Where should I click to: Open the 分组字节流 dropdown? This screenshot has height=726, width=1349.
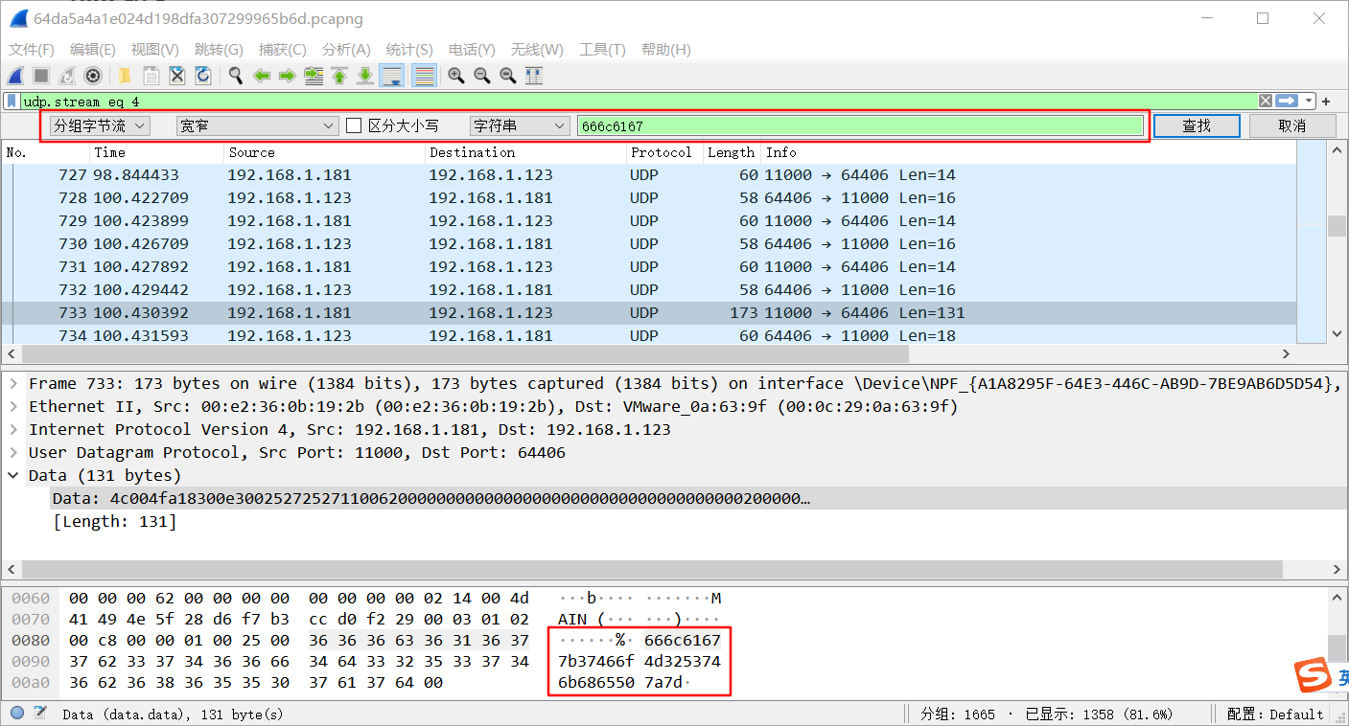pyautogui.click(x=100, y=125)
